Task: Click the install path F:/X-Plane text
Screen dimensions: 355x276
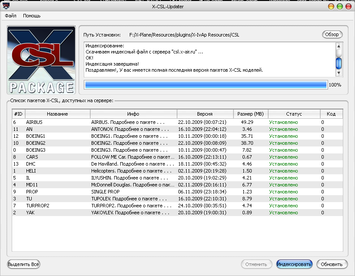Action: click(x=184, y=35)
